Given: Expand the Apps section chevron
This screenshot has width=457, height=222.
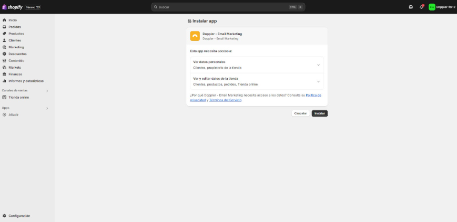Looking at the screenshot, I should pos(47,108).
